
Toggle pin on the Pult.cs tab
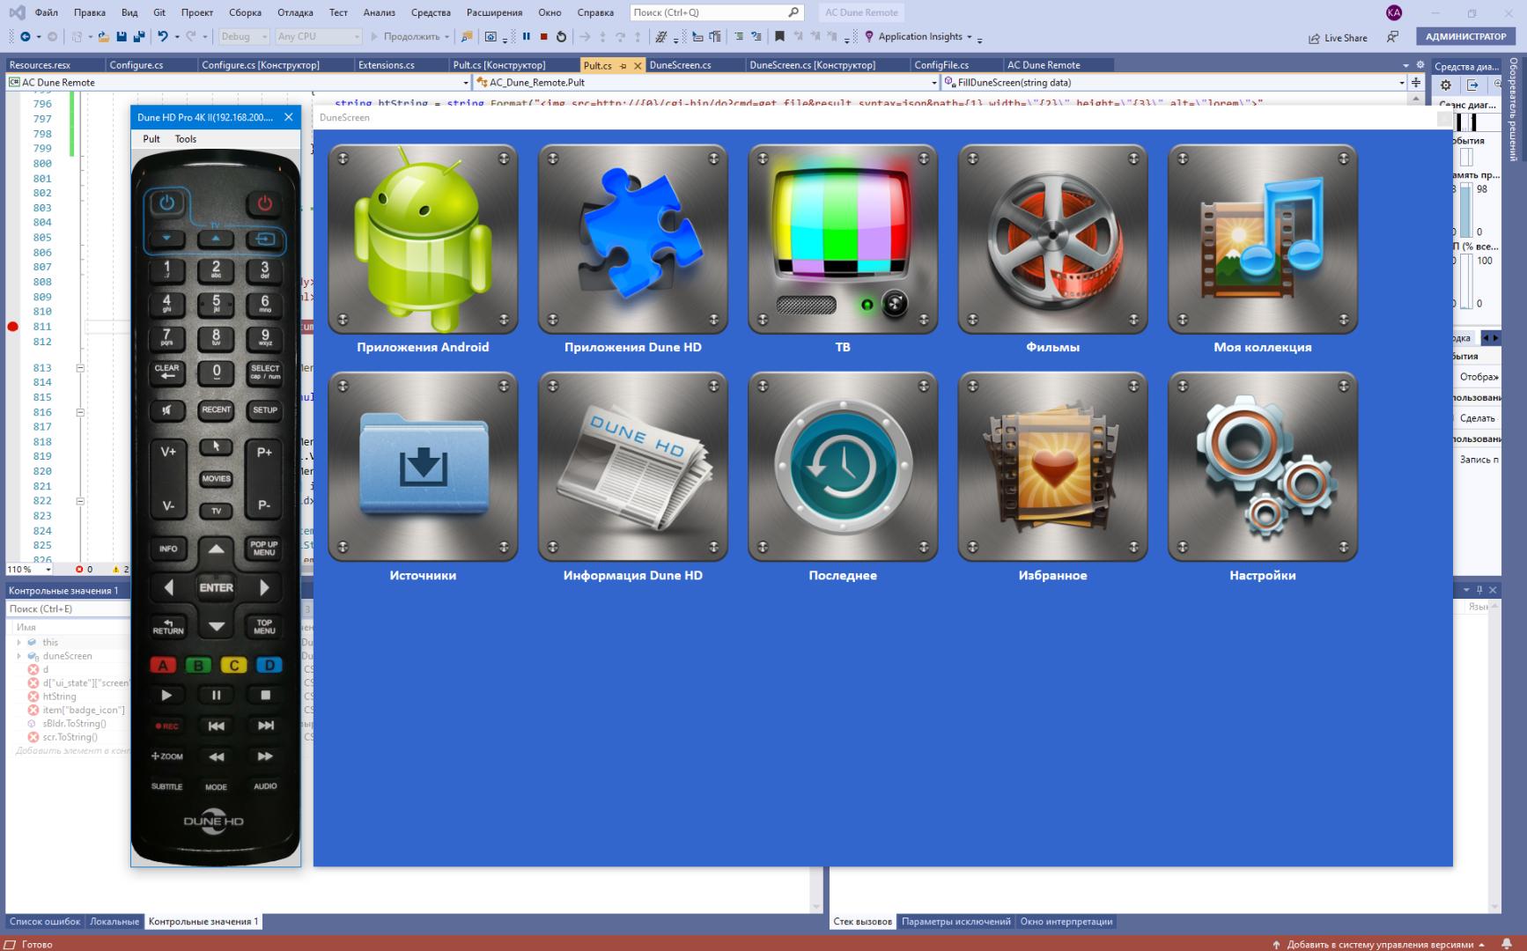[623, 66]
